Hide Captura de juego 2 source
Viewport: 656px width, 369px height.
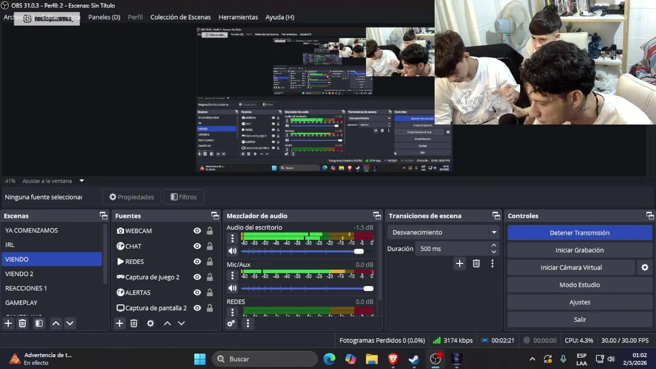click(x=197, y=277)
